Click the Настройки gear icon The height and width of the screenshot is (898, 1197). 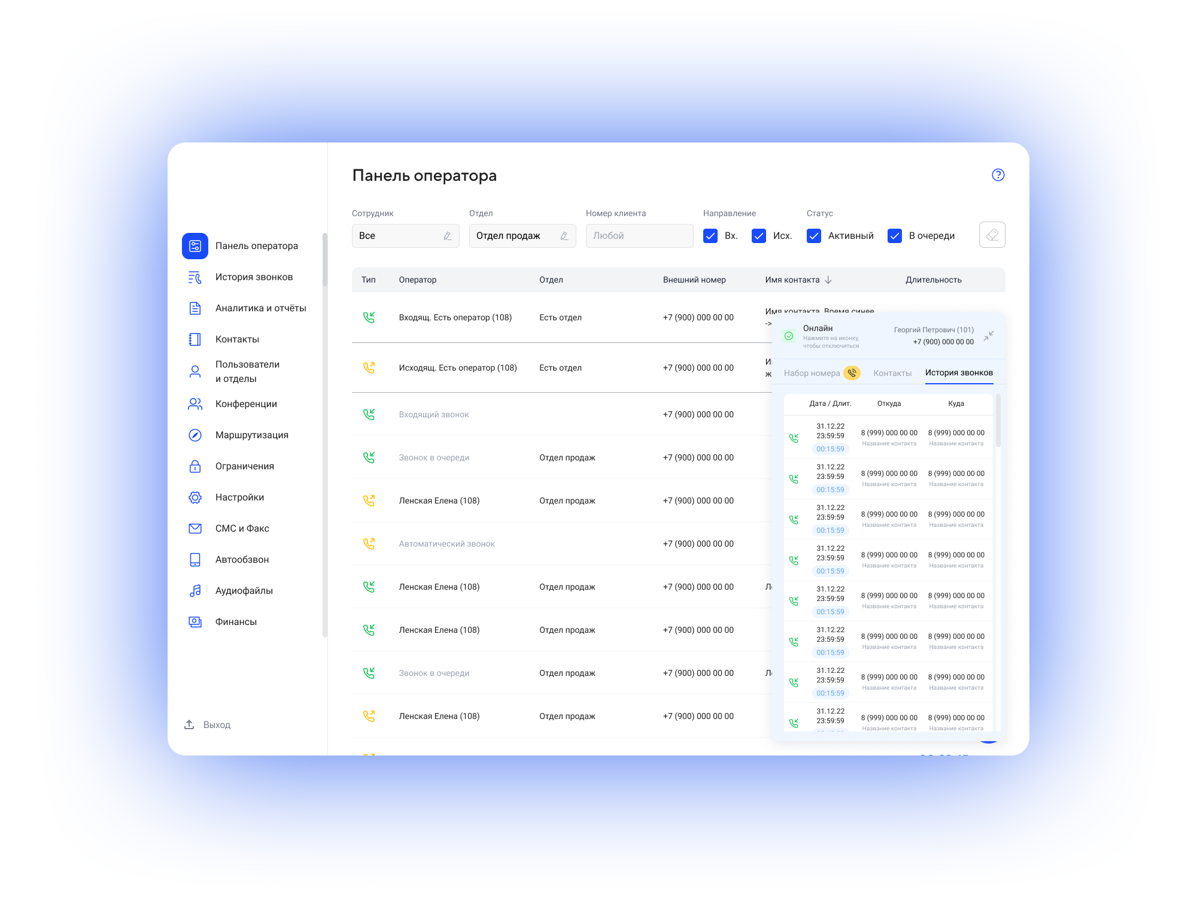click(x=195, y=497)
